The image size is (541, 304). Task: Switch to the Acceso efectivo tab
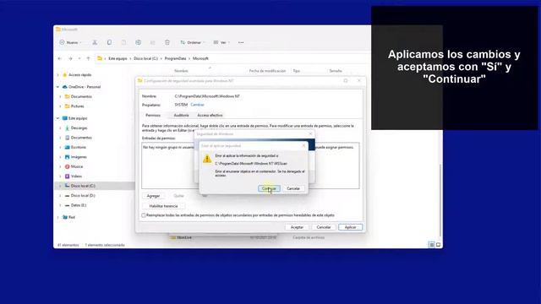point(210,115)
